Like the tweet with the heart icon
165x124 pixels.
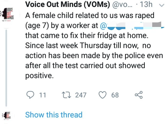pyautogui.click(x=103, y=95)
